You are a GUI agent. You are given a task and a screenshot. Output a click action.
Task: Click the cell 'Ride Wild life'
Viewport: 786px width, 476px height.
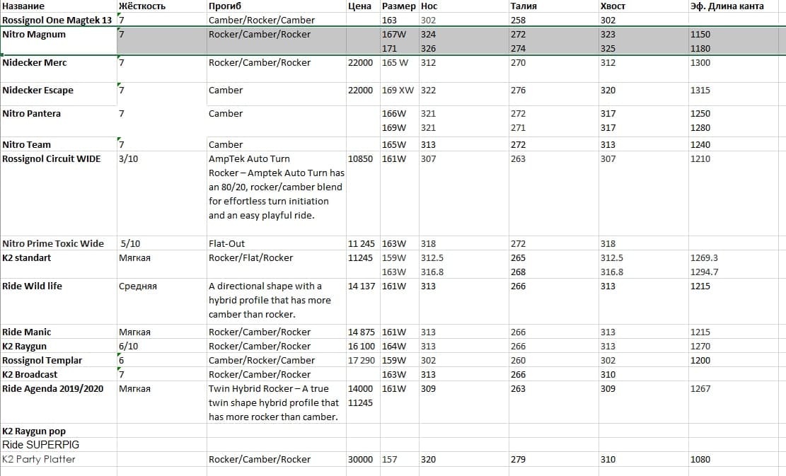(59, 301)
